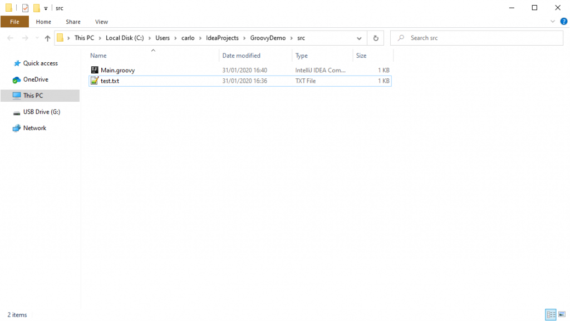Switch to details view layout
This screenshot has width=570, height=321.
coord(551,315)
